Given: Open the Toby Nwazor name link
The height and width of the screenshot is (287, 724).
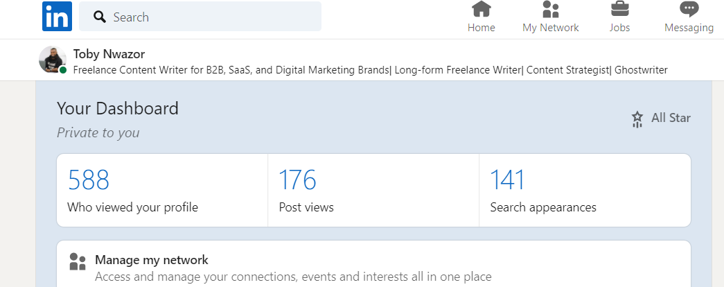Looking at the screenshot, I should pos(109,54).
